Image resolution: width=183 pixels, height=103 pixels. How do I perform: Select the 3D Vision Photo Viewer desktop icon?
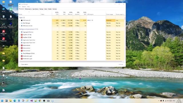(x=3, y=25)
